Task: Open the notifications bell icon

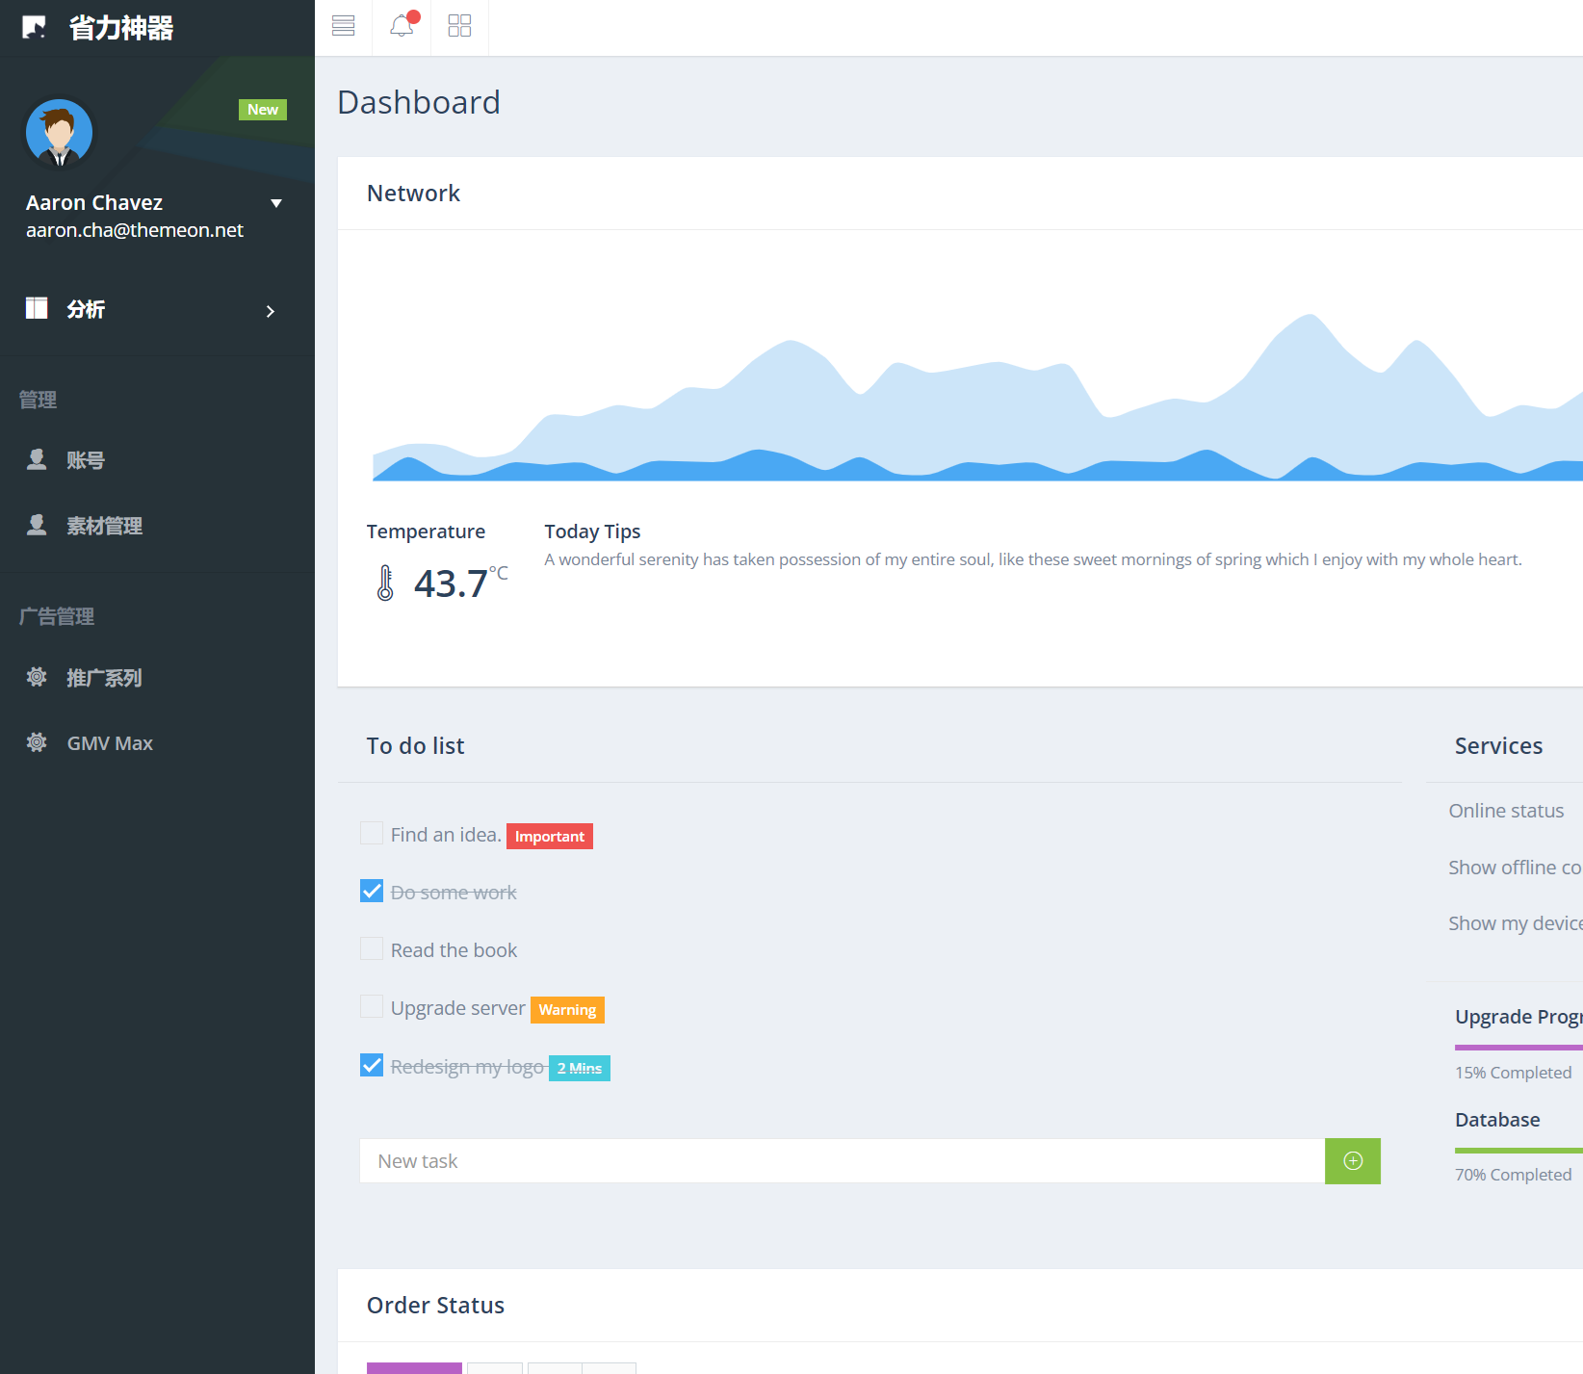Action: coord(402,26)
